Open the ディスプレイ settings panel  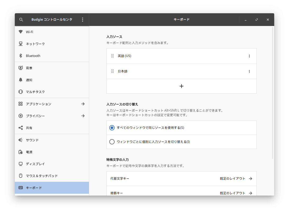click(52, 164)
